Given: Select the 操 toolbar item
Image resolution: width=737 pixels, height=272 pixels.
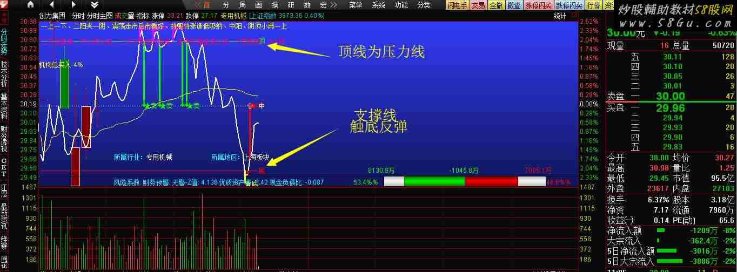Looking at the screenshot, I should pos(274,5).
